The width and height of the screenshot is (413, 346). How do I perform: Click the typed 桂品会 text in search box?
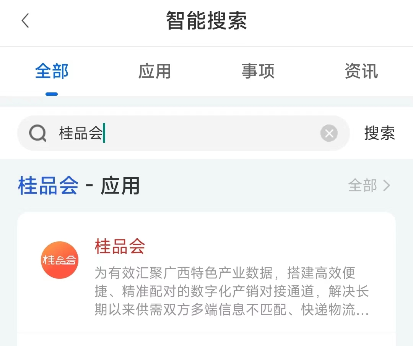81,133
